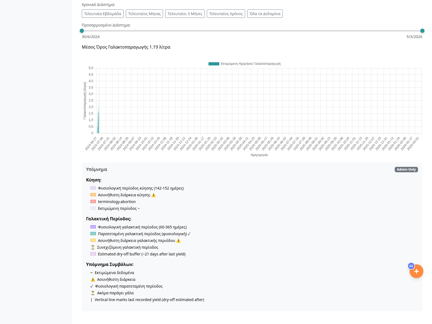Screen dimensions: 432x324
Task: Select "Τελευταία Εβδομάδα" time range
Action: tap(103, 13)
